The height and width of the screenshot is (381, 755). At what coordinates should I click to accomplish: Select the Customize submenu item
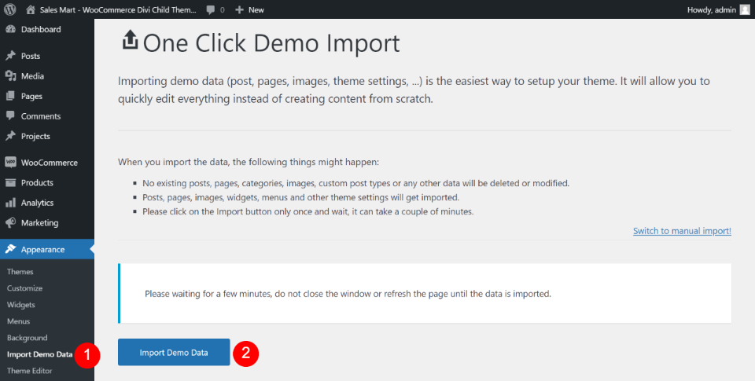[24, 288]
